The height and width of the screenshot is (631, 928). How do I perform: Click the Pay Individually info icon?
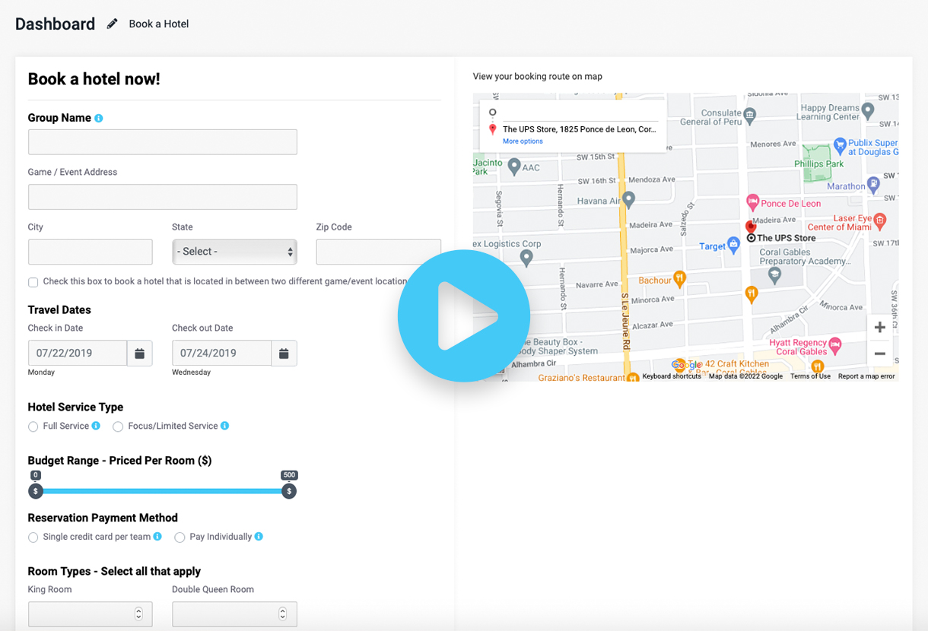coord(259,537)
